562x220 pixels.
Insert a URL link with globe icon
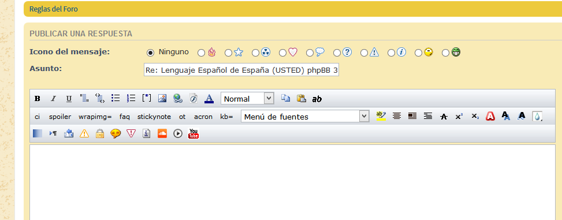click(x=178, y=98)
